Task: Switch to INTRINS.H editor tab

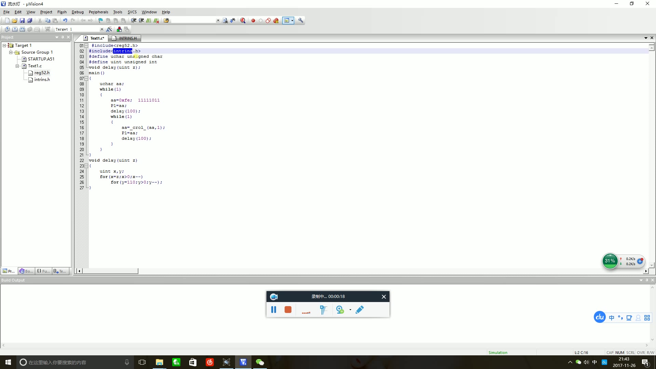Action: [125, 38]
